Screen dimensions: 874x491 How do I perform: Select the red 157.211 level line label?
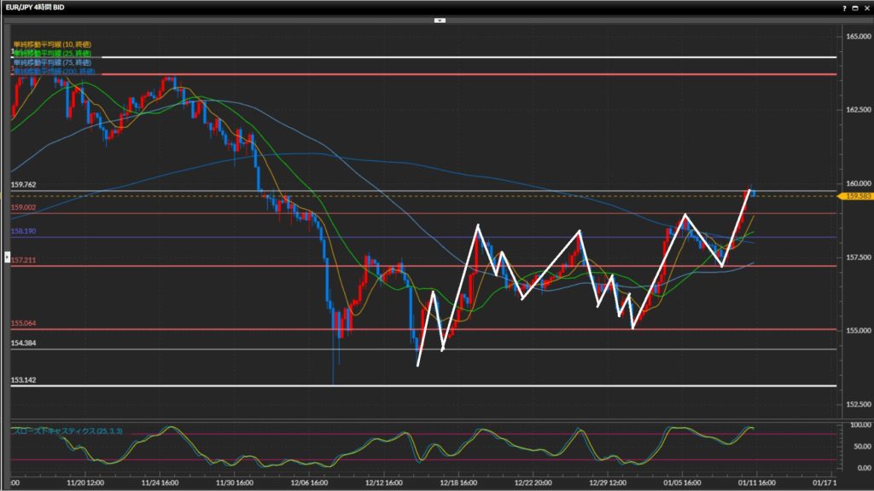tap(23, 260)
